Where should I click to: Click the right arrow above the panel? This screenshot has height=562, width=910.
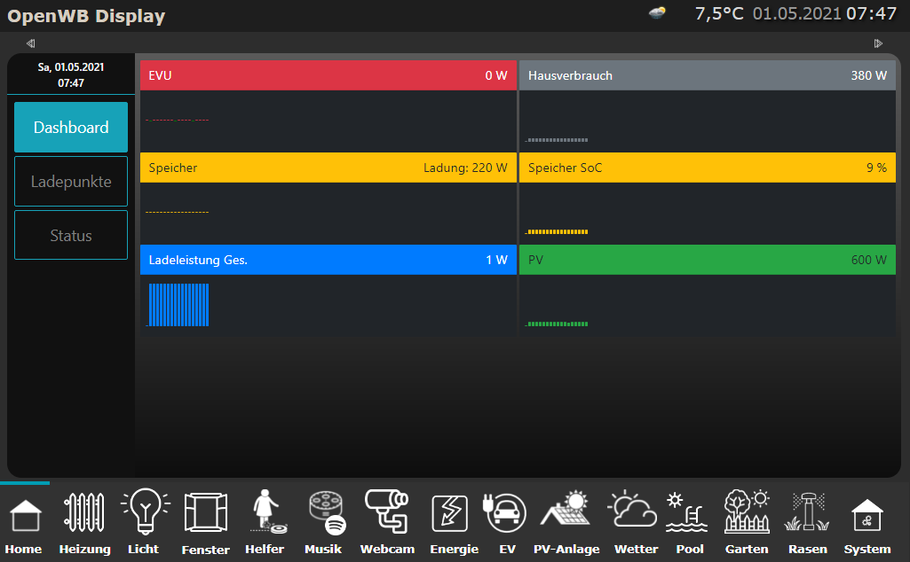pos(878,43)
